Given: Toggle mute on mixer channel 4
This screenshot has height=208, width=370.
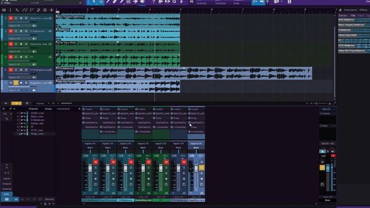Looking at the screenshot, I should [149, 162].
